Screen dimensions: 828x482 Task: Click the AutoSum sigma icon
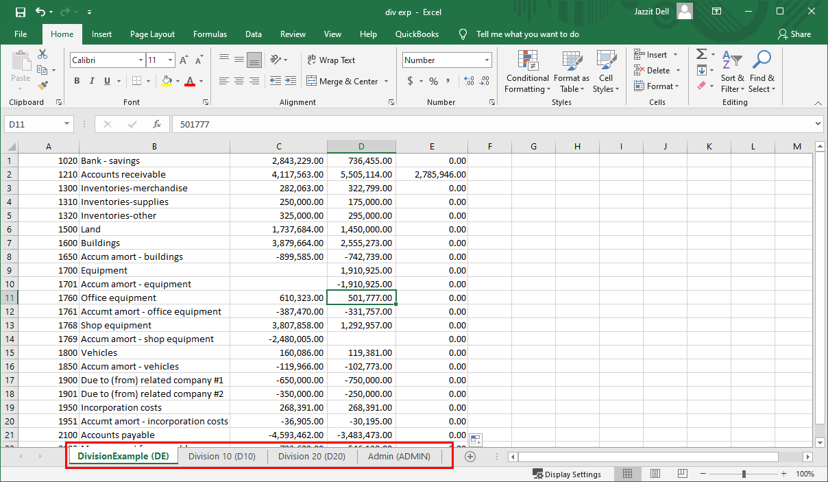tap(701, 54)
